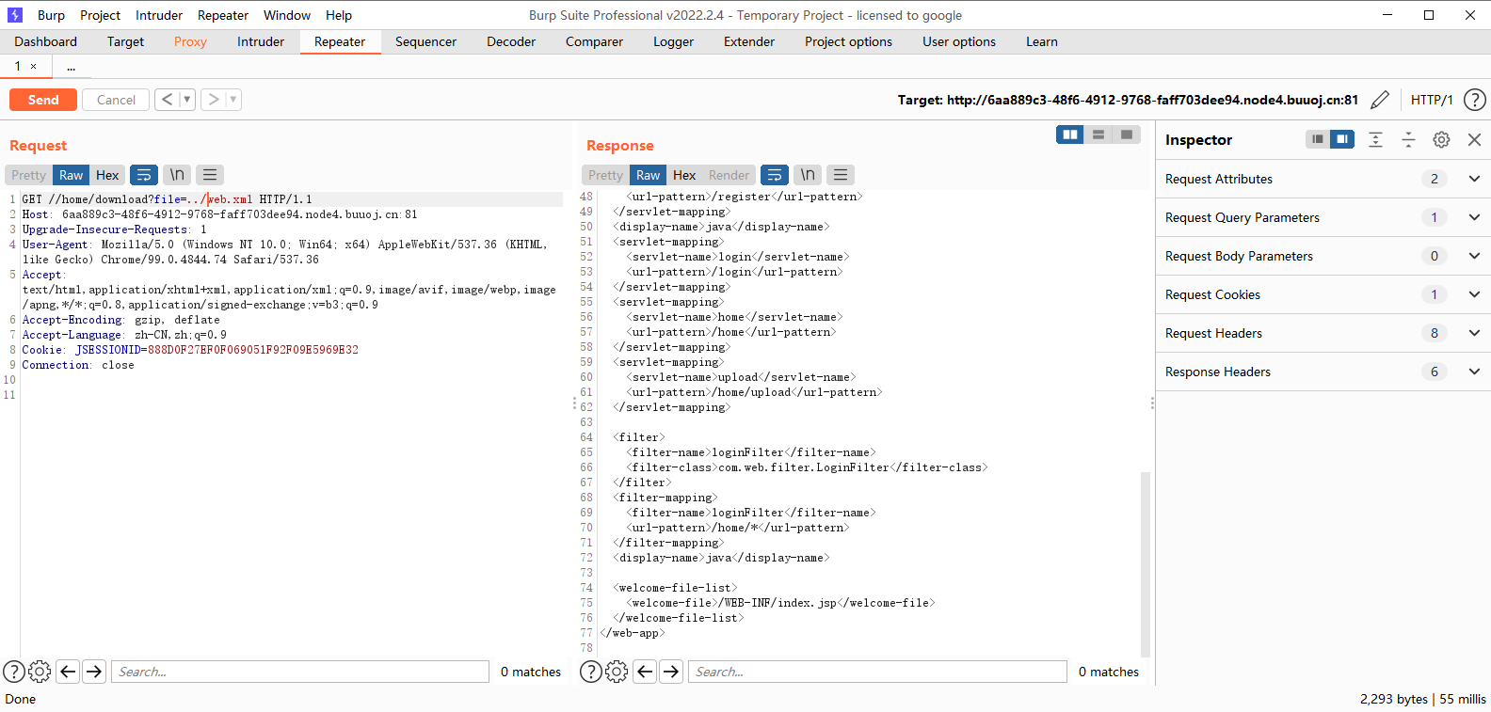The image size is (1491, 712).
Task: Open the Sequencer tab
Action: click(425, 41)
